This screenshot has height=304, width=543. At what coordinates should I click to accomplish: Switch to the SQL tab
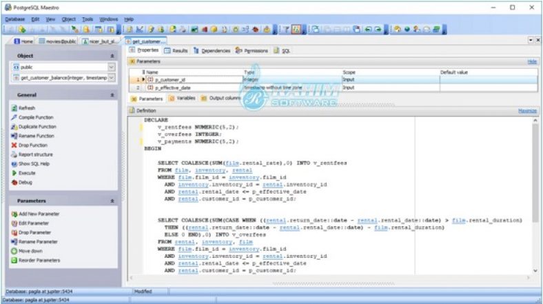(282, 50)
